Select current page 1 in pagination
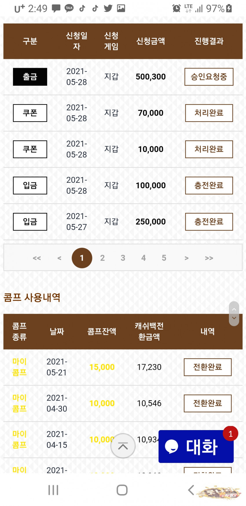The width and height of the screenshot is (246, 506). pyautogui.click(x=82, y=258)
